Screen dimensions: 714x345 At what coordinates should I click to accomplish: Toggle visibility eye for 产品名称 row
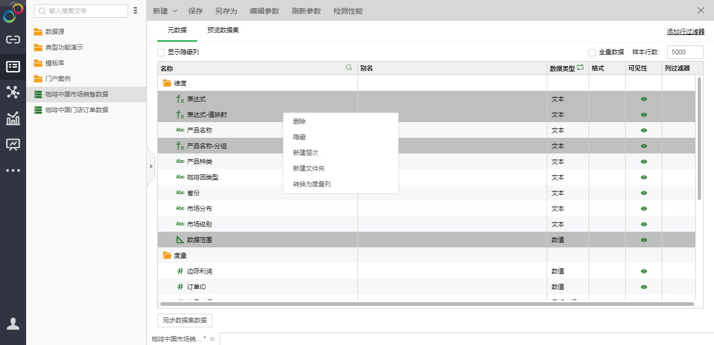point(643,130)
